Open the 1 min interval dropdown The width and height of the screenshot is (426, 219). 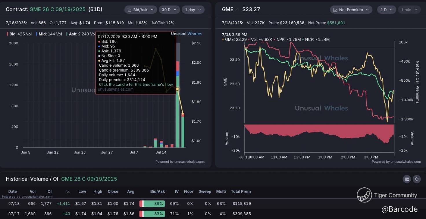pos(409,10)
